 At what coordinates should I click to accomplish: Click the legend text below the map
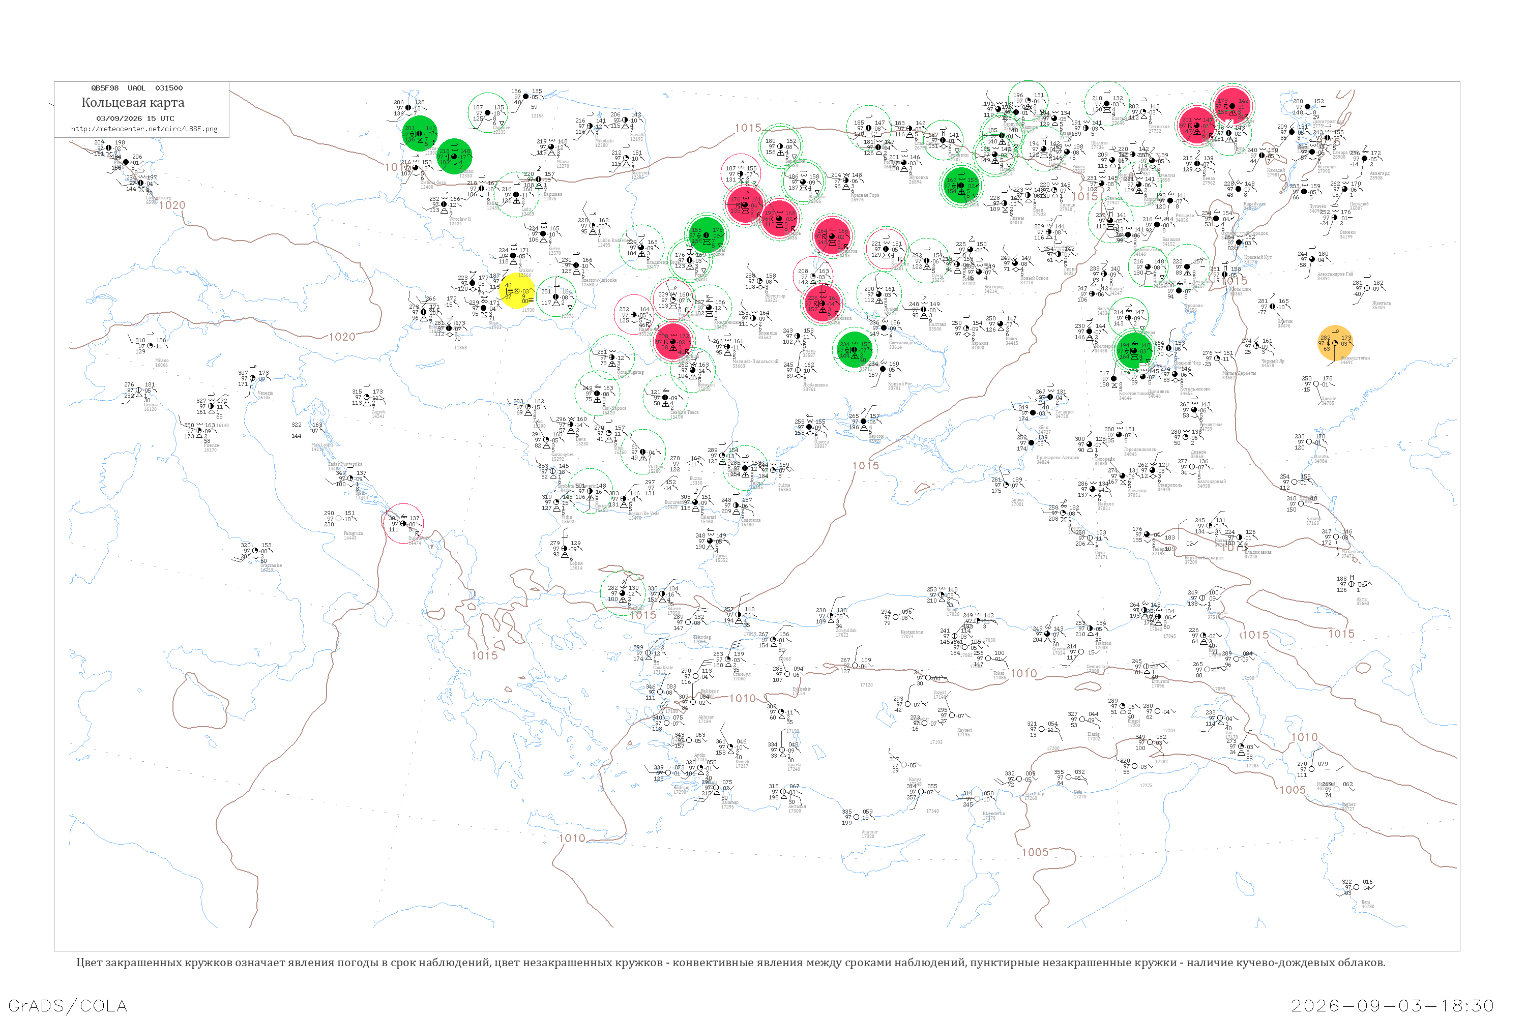coord(730,963)
